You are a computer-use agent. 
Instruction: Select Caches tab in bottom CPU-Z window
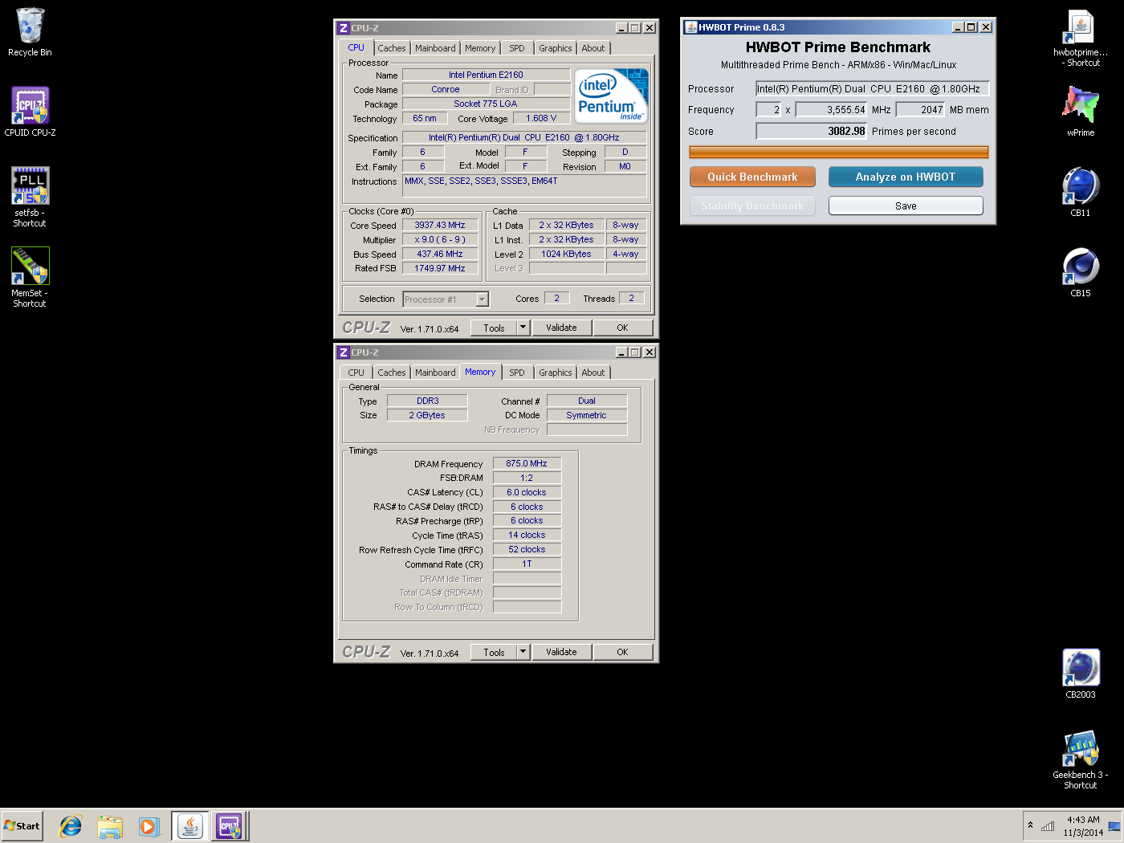[392, 373]
